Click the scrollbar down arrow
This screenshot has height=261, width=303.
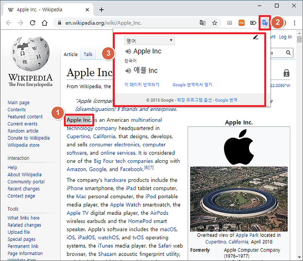pos(300,258)
